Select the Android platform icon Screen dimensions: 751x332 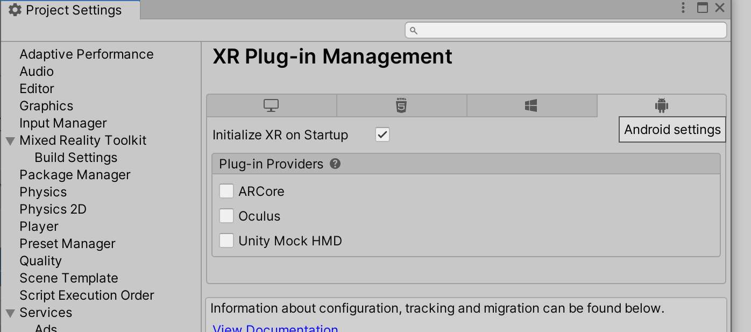pos(661,105)
